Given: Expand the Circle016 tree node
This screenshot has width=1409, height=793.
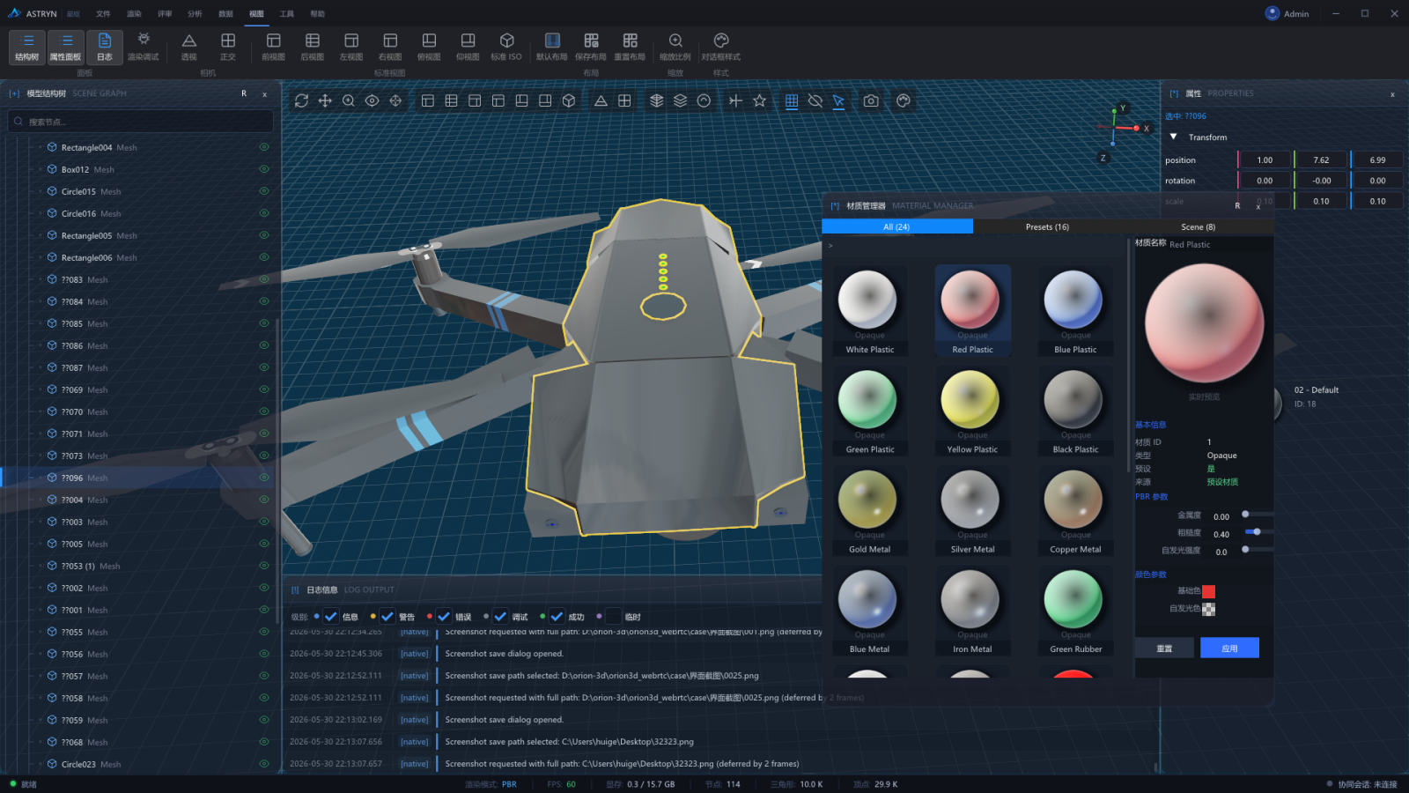Looking at the screenshot, I should 41,213.
